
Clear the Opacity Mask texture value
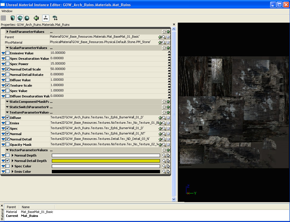tap(168, 145)
